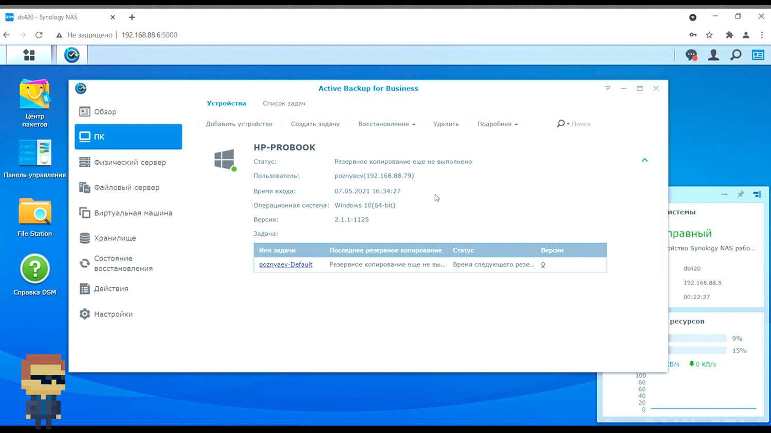The height and width of the screenshot is (433, 771).
Task: Open Настройки in the sidebar
Action: coord(113,314)
